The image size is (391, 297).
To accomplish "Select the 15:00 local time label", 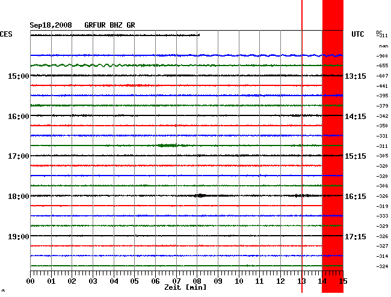I will tap(19, 76).
